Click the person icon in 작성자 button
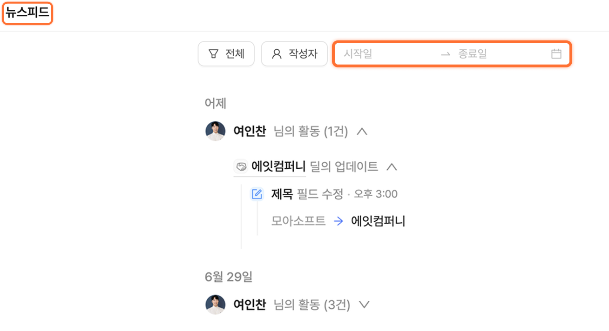 (x=277, y=54)
